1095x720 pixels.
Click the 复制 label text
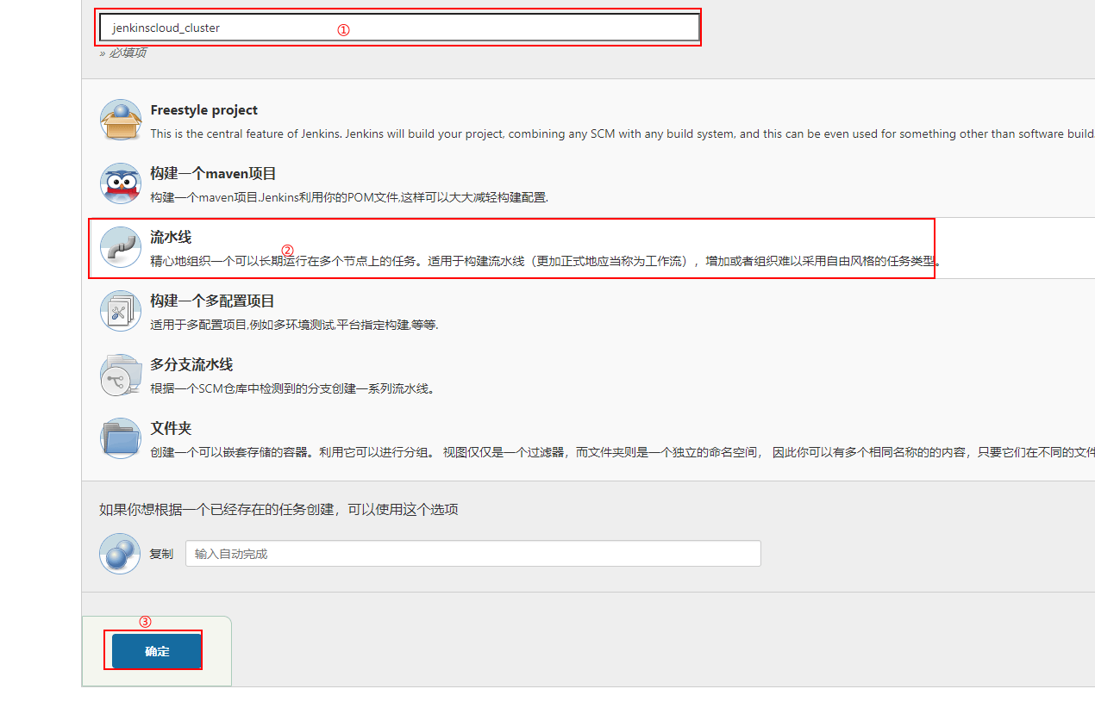point(161,554)
